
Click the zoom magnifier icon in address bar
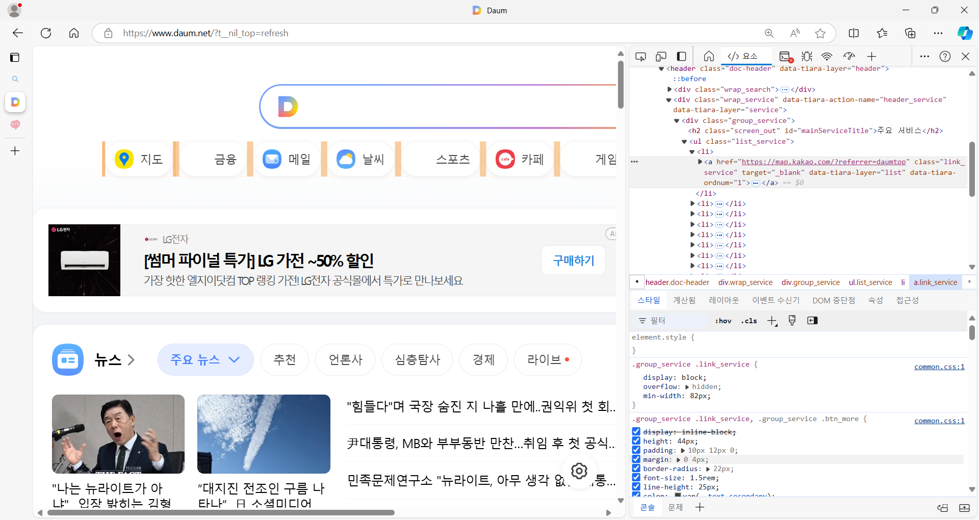tap(769, 33)
